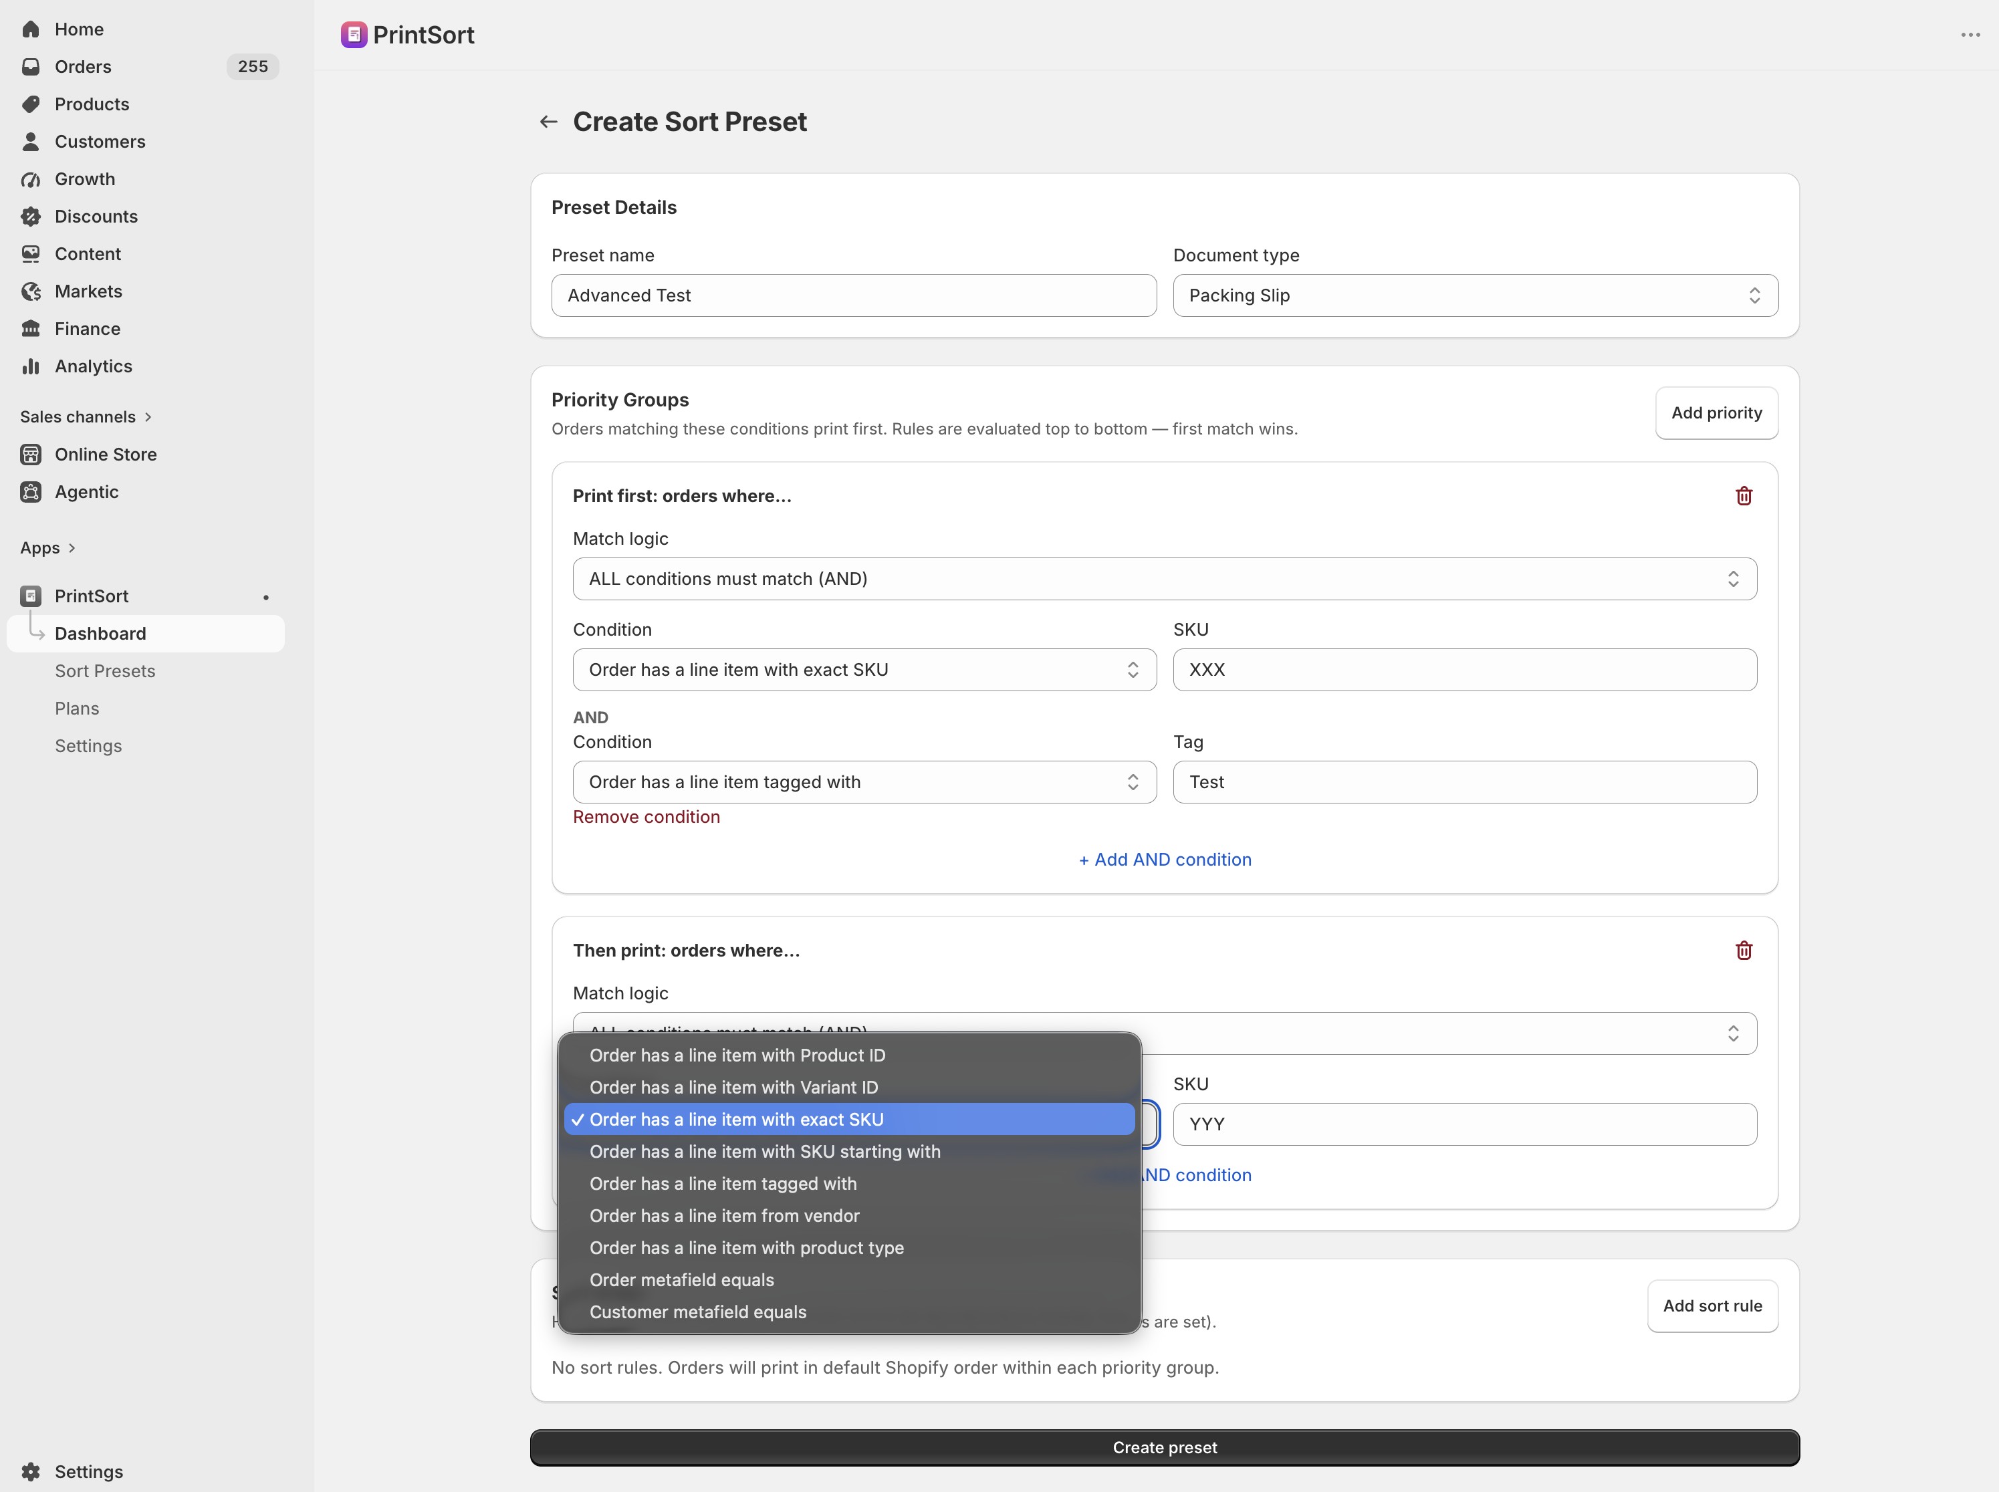Viewport: 1999px width, 1492px height.
Task: Click the Agentic robot icon
Action: pos(31,492)
